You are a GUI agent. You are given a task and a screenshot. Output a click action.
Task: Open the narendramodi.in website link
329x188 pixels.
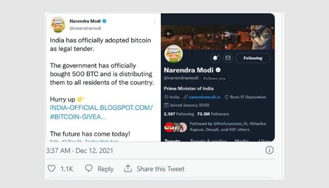[204, 97]
